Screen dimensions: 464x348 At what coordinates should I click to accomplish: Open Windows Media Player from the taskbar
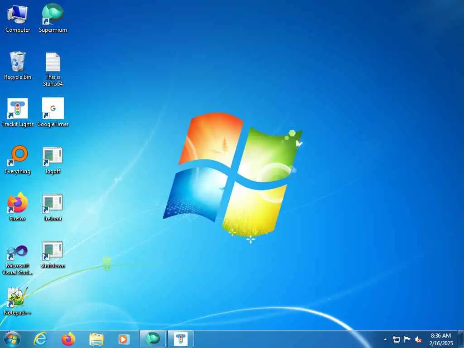tap(123, 339)
